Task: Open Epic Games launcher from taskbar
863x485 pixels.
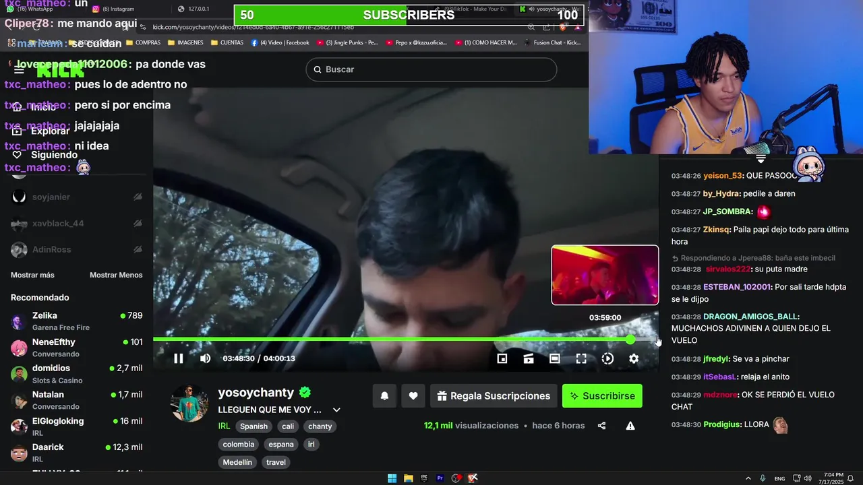Action: tap(424, 478)
